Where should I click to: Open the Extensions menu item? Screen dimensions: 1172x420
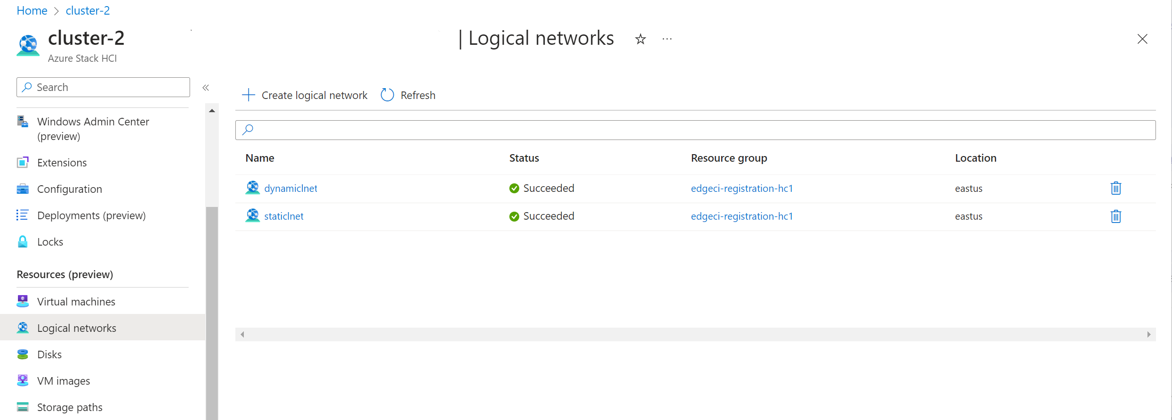[x=62, y=163]
